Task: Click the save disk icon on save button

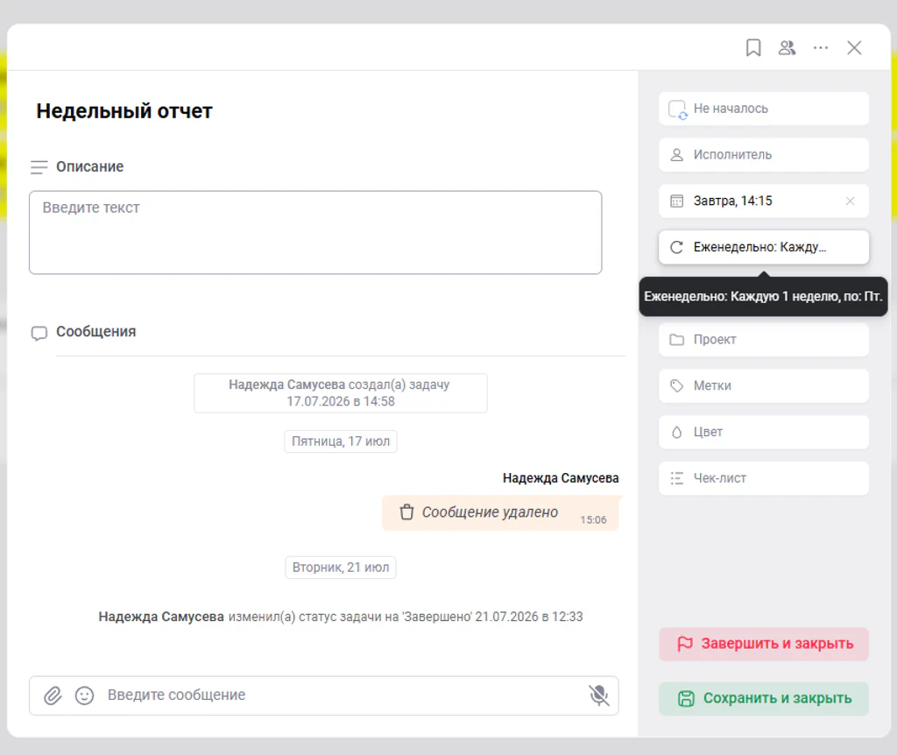Action: point(686,698)
